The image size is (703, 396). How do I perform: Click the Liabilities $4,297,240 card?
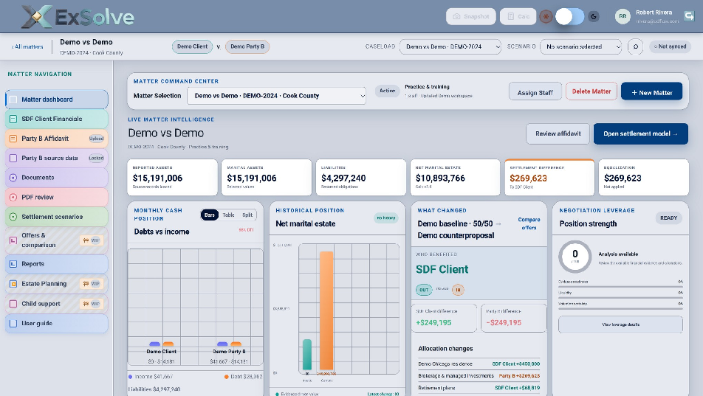(361, 178)
